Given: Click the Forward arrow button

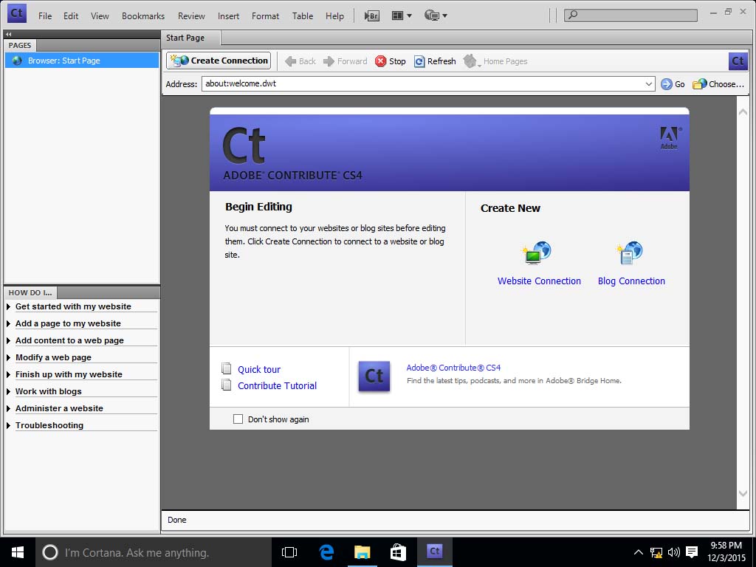Looking at the screenshot, I should 346,61.
